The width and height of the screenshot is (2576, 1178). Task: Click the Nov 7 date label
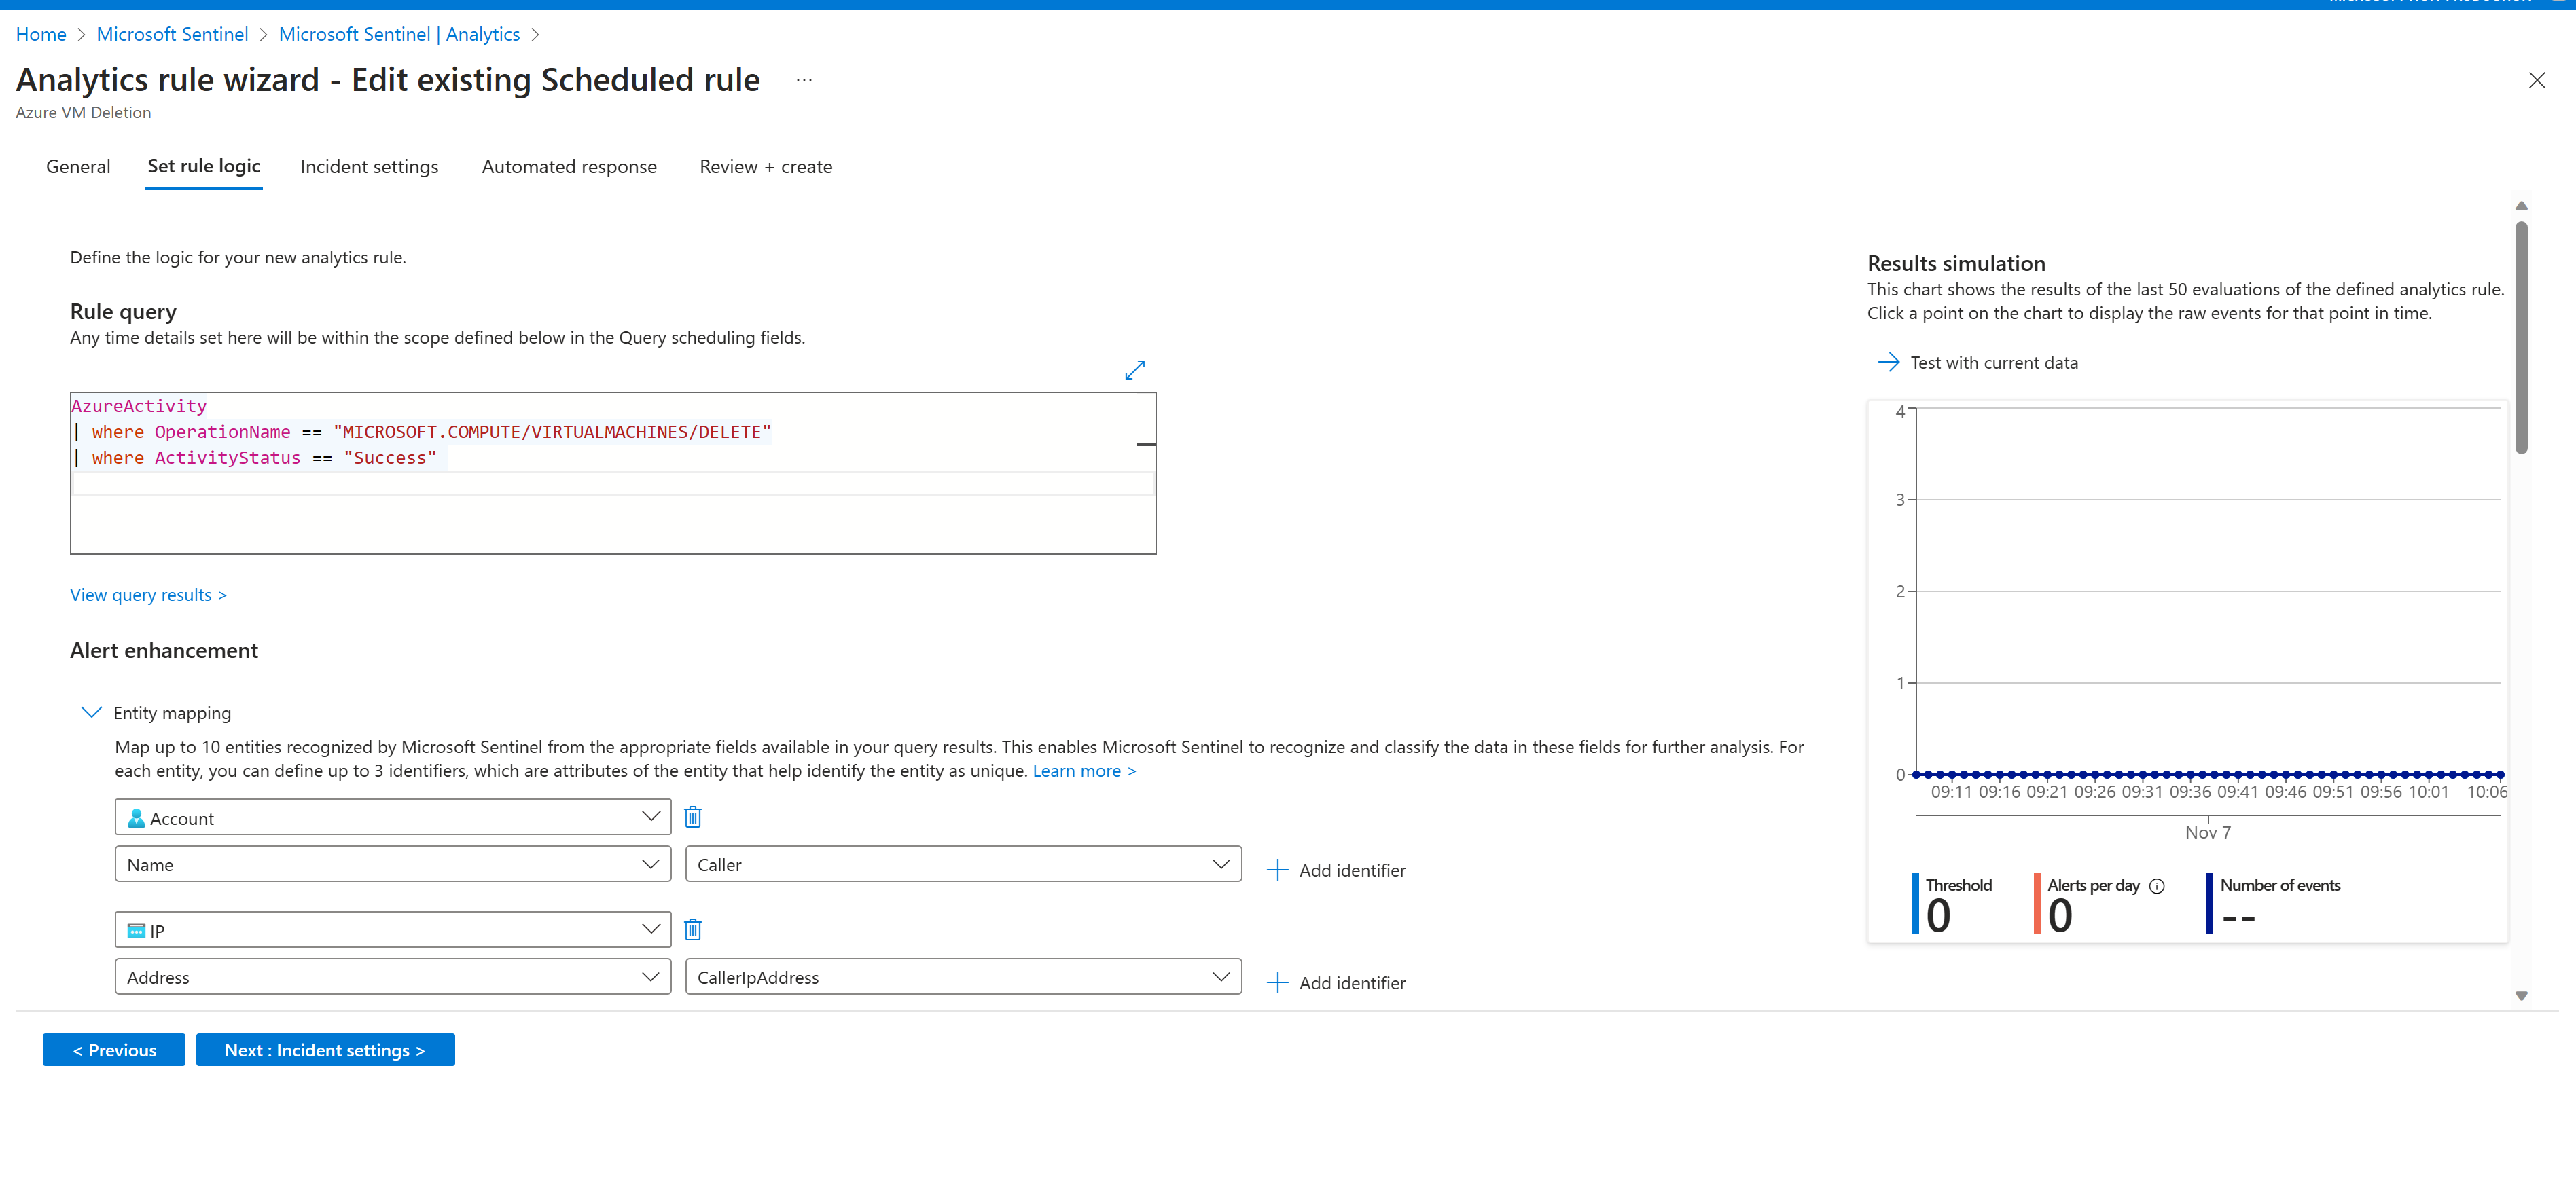tap(2207, 832)
